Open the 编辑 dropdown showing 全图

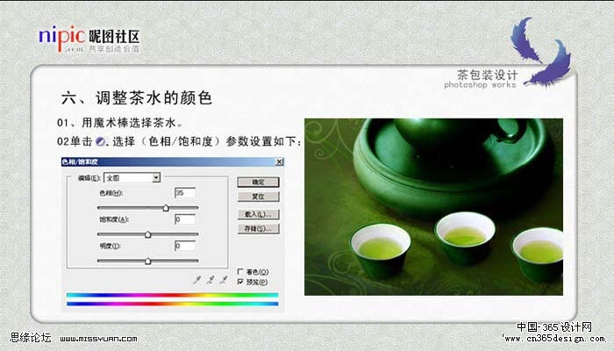pos(132,178)
